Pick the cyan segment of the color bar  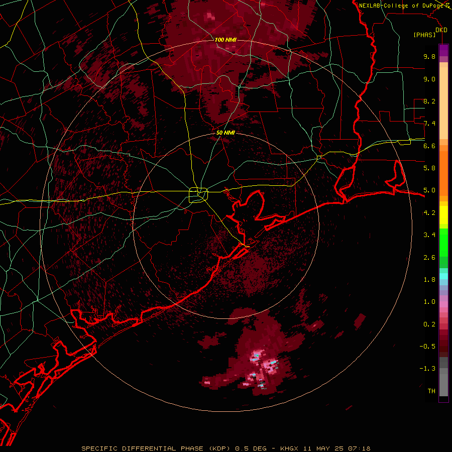click(x=443, y=276)
